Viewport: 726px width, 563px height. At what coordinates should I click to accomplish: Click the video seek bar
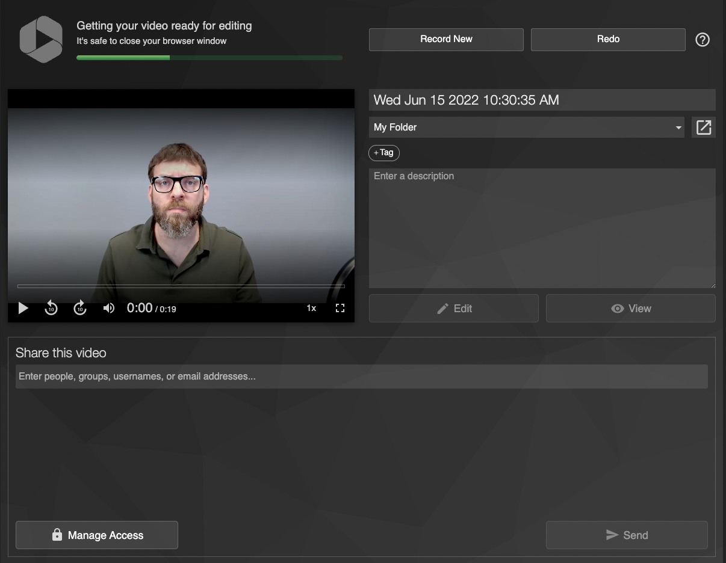coord(181,286)
